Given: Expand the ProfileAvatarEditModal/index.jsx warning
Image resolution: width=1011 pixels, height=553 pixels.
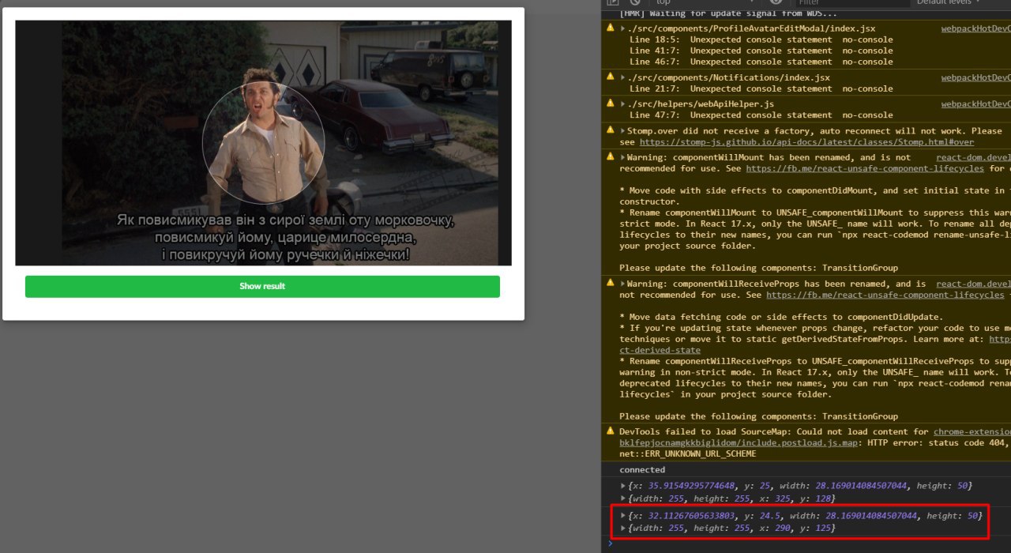Looking at the screenshot, I should (624, 28).
